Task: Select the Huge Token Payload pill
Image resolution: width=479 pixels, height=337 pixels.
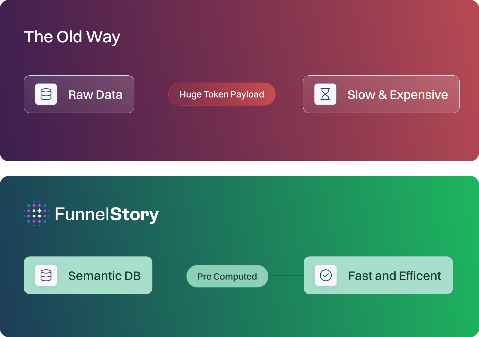Action: tap(222, 94)
